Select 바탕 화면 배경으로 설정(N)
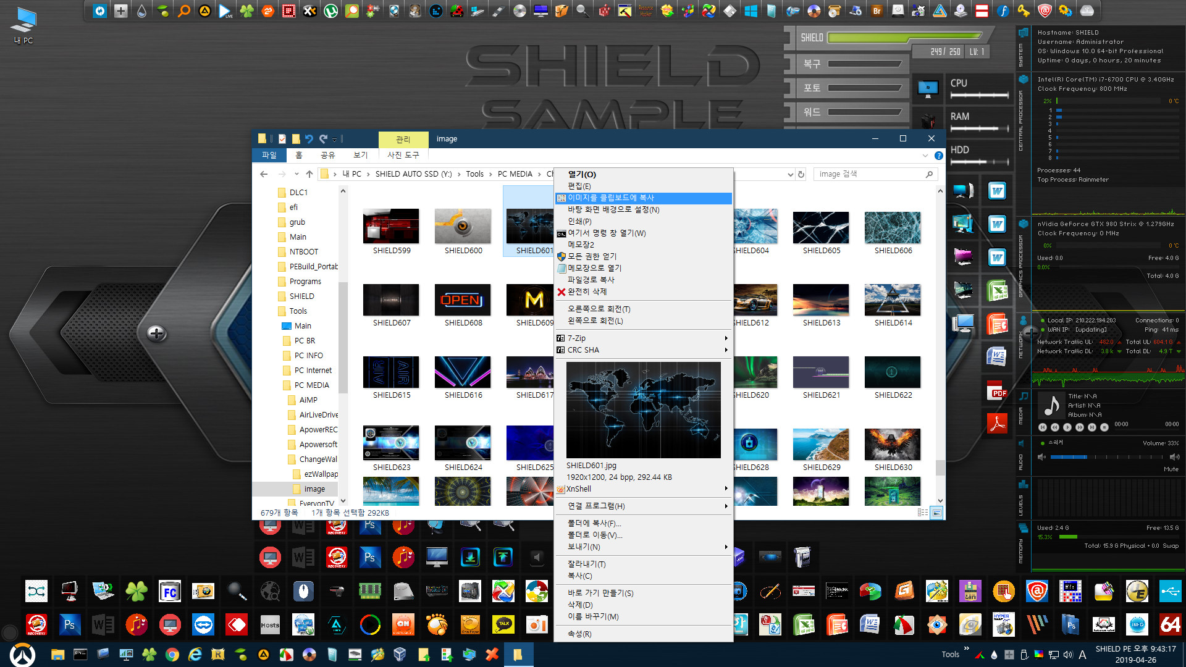The height and width of the screenshot is (667, 1186). coord(643,210)
